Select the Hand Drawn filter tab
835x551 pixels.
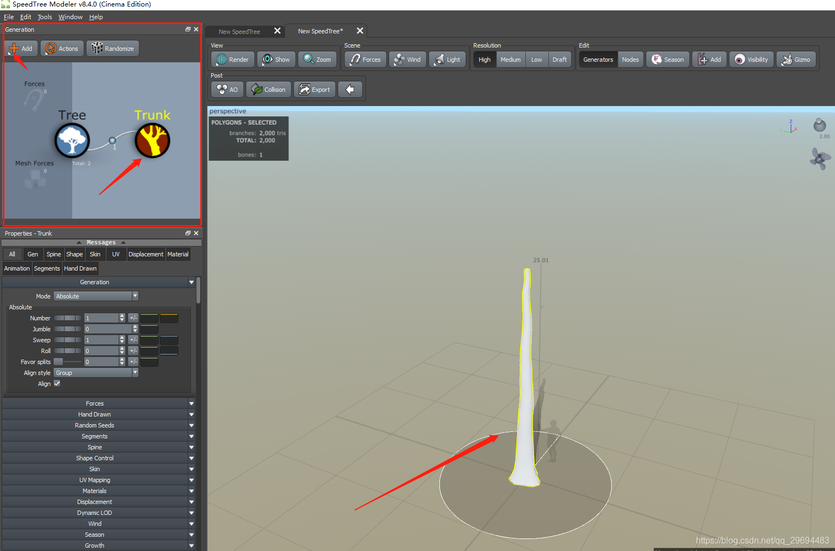coord(80,268)
